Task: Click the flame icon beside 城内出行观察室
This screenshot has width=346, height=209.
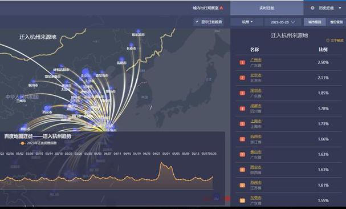Action: point(221,8)
